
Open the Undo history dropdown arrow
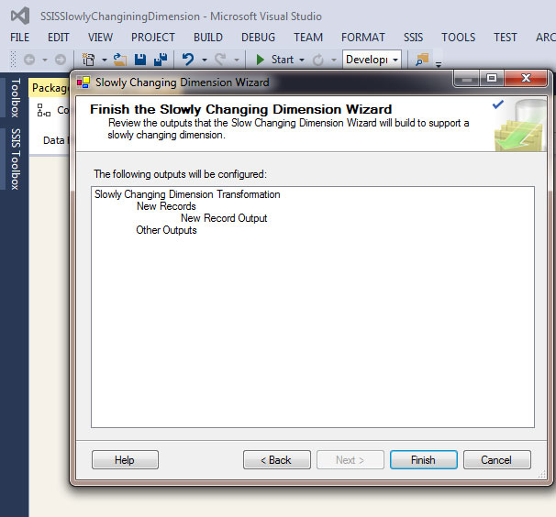pos(205,60)
